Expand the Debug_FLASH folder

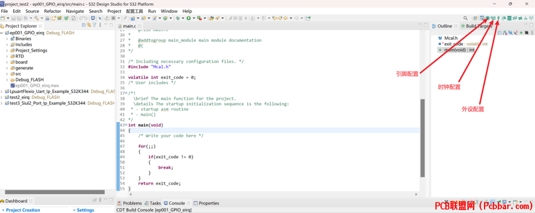[7, 80]
